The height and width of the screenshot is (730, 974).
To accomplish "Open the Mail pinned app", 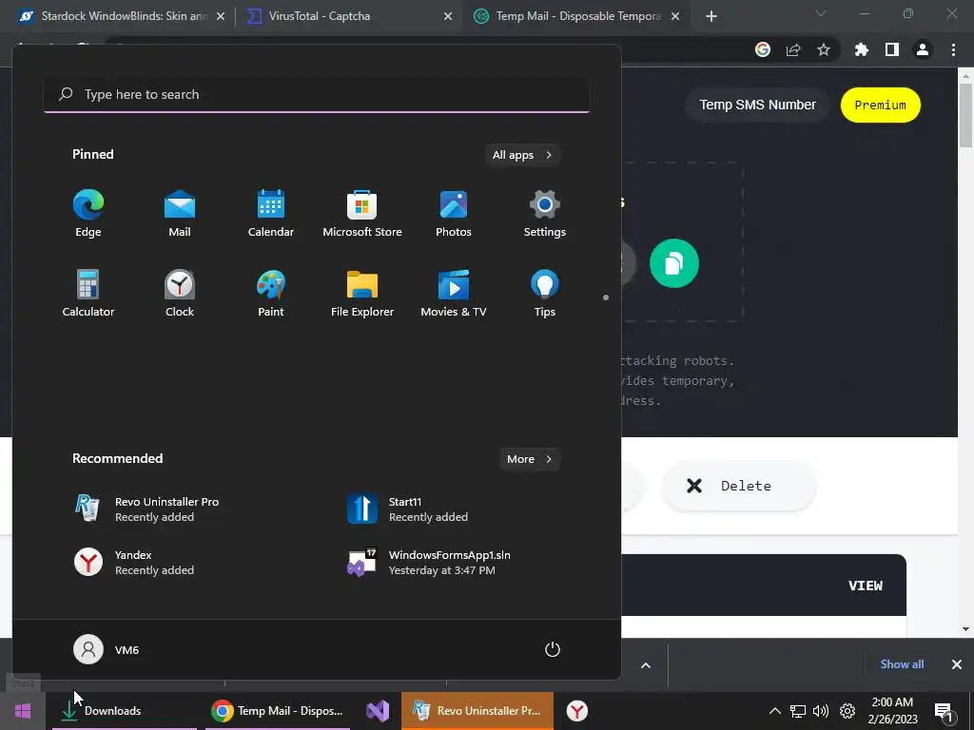I will click(180, 214).
